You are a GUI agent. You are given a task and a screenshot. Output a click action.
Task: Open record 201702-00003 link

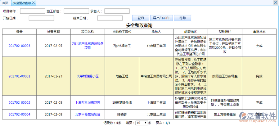click(19, 46)
